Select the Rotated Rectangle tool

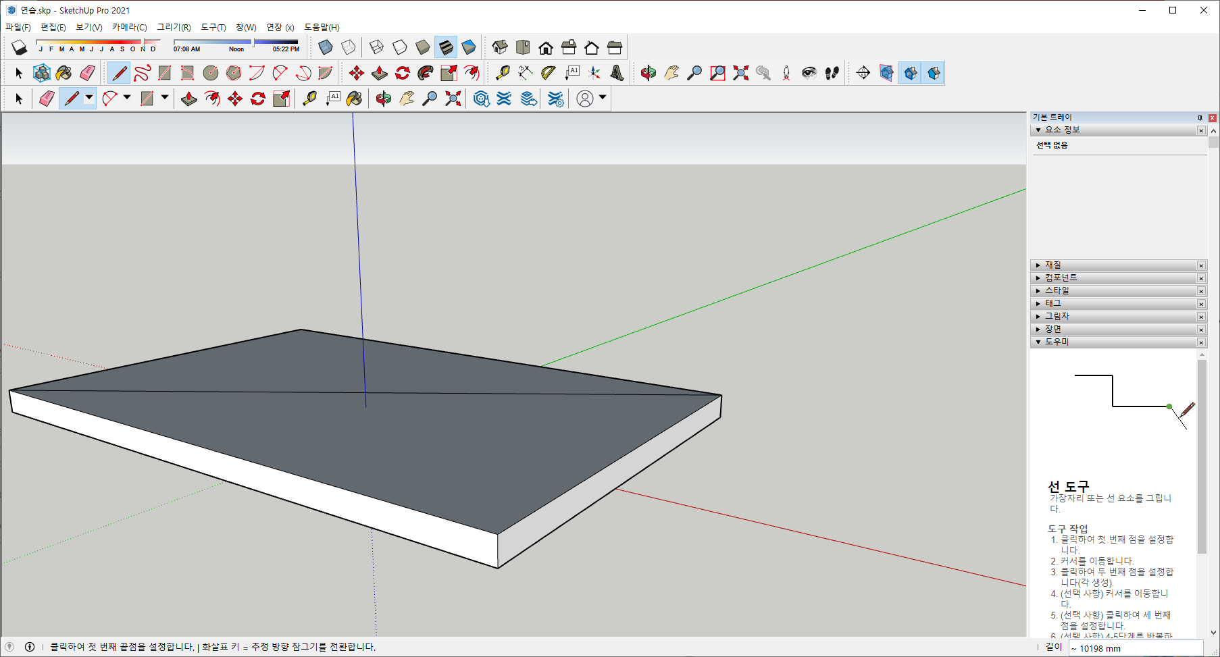click(188, 73)
